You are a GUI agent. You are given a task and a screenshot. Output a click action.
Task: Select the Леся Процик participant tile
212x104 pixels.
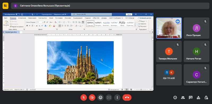196,28
